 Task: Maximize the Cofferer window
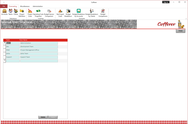coord(179,2)
